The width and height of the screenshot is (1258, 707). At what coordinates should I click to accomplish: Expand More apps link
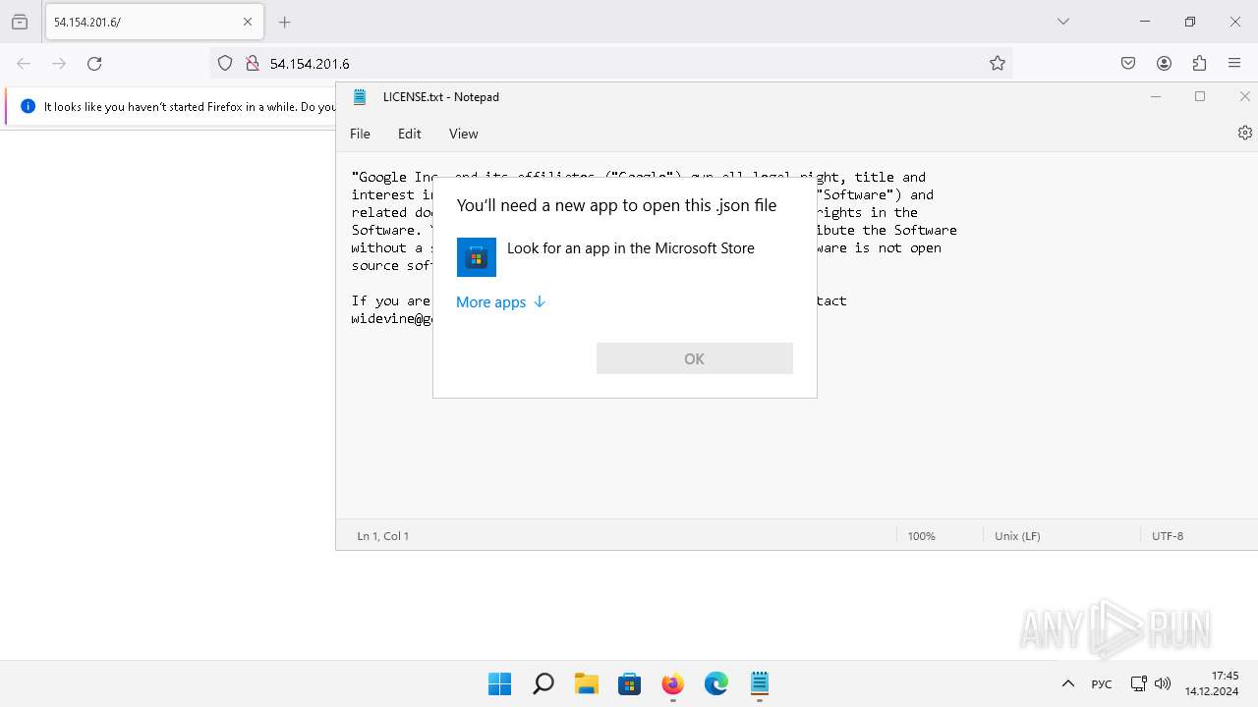500,302
